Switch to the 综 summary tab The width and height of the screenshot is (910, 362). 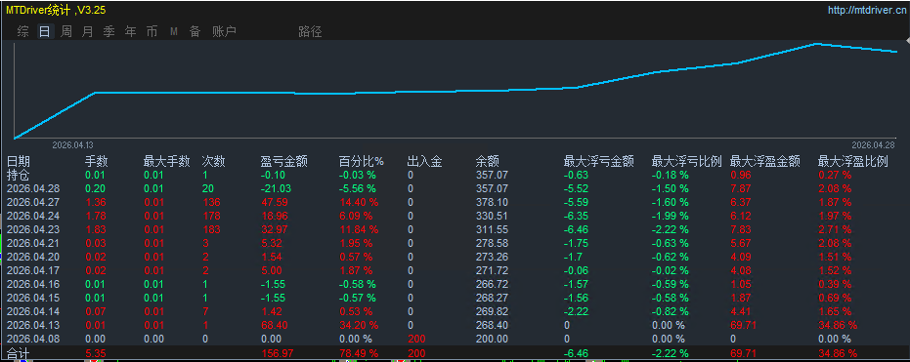pyautogui.click(x=23, y=32)
